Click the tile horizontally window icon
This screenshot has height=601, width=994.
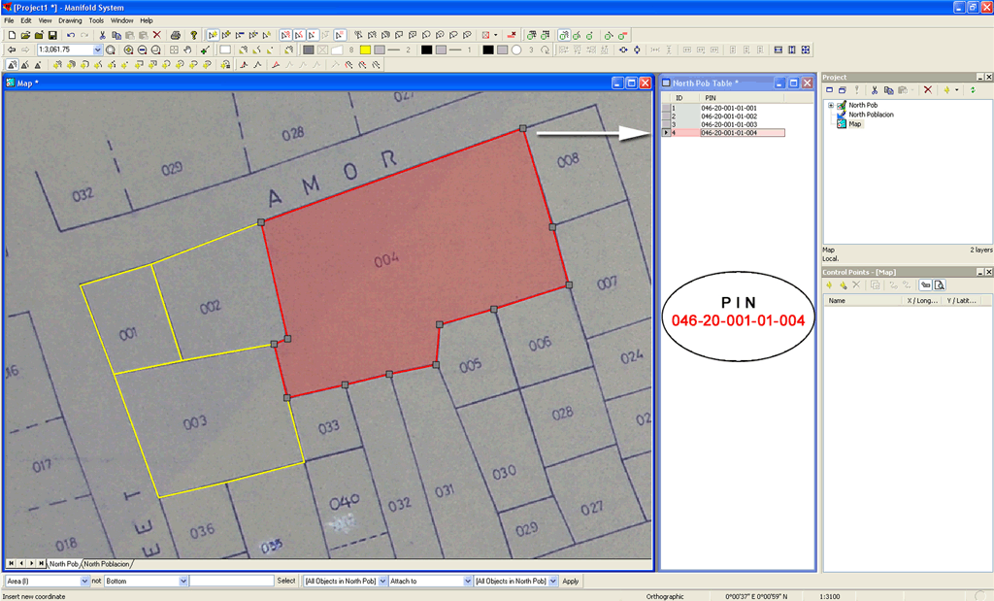779,50
